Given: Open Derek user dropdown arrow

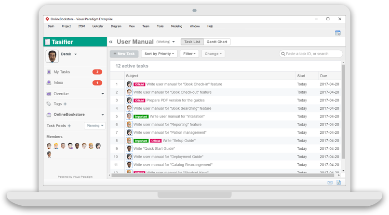Looking at the screenshot, I should click(x=75, y=54).
